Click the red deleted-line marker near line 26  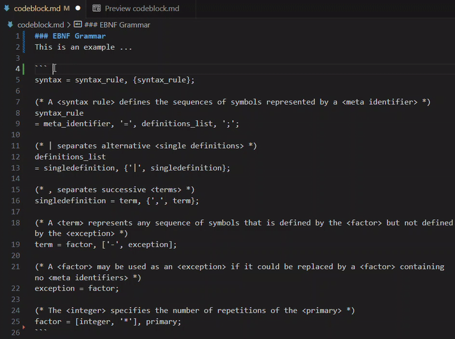tap(24, 327)
